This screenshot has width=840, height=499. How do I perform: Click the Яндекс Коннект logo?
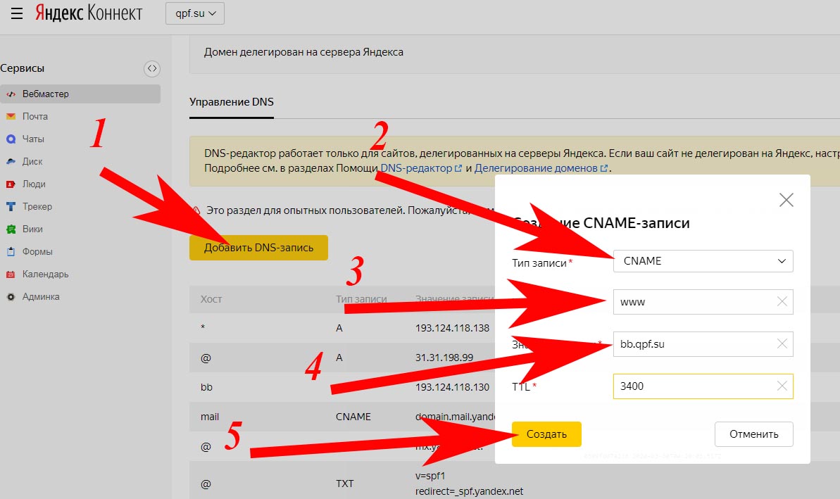[89, 13]
